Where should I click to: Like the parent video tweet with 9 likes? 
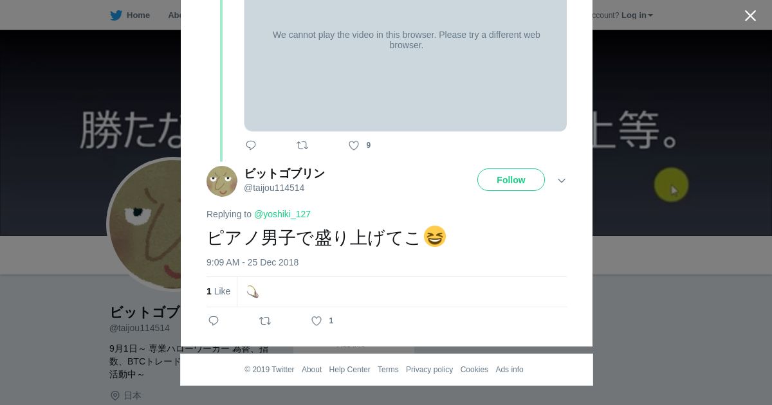[x=354, y=145]
